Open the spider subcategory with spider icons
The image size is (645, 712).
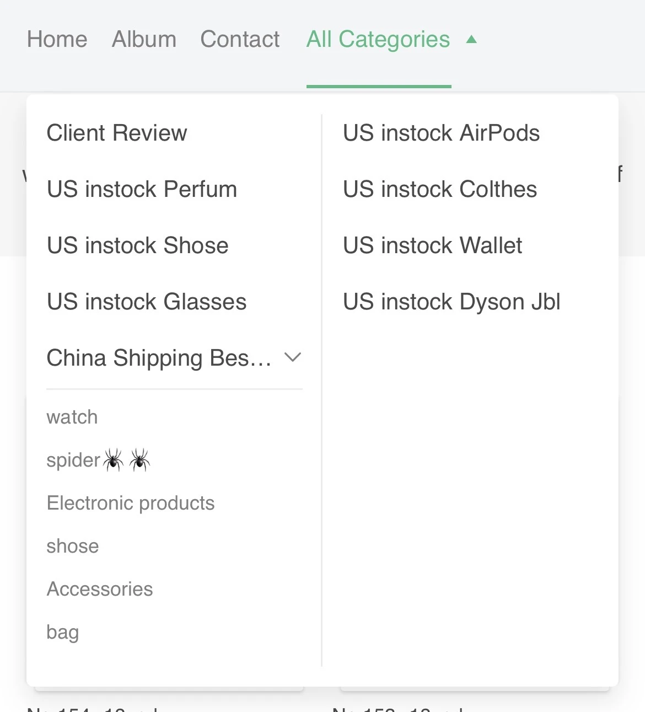coord(99,460)
